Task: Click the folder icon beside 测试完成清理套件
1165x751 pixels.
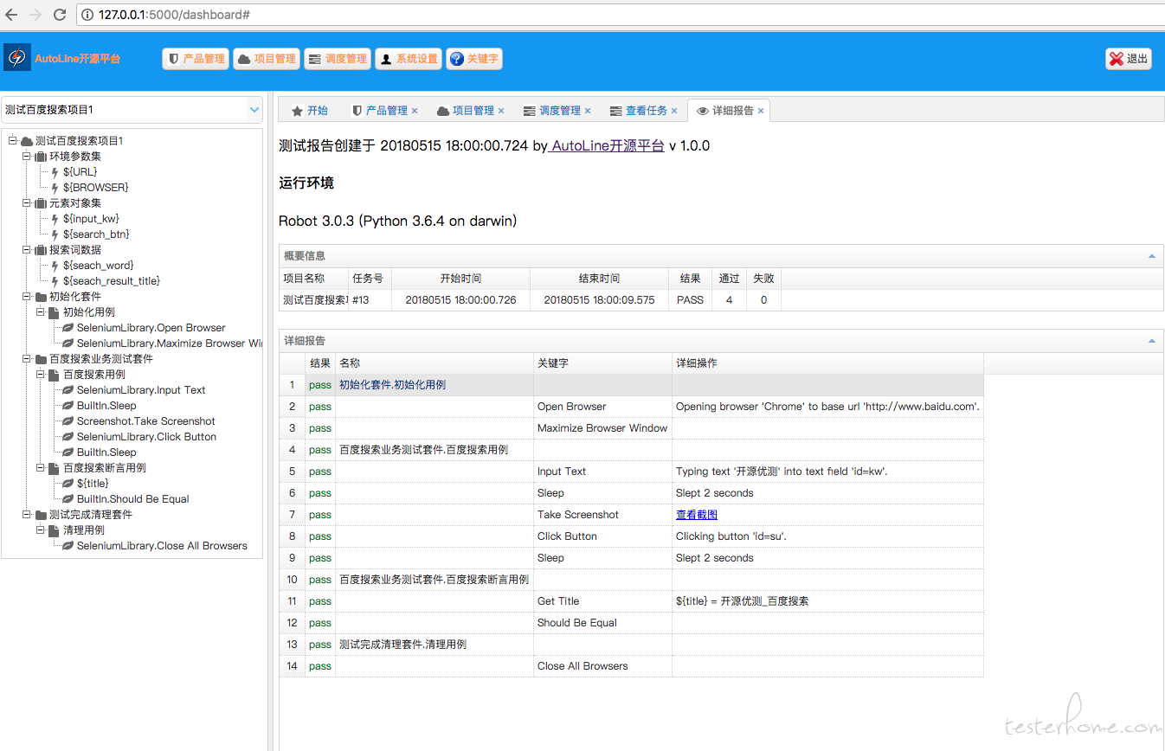Action: [x=40, y=515]
